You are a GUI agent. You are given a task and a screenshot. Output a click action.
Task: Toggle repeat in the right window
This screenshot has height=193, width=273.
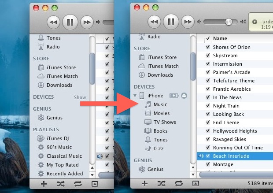[x=179, y=183]
